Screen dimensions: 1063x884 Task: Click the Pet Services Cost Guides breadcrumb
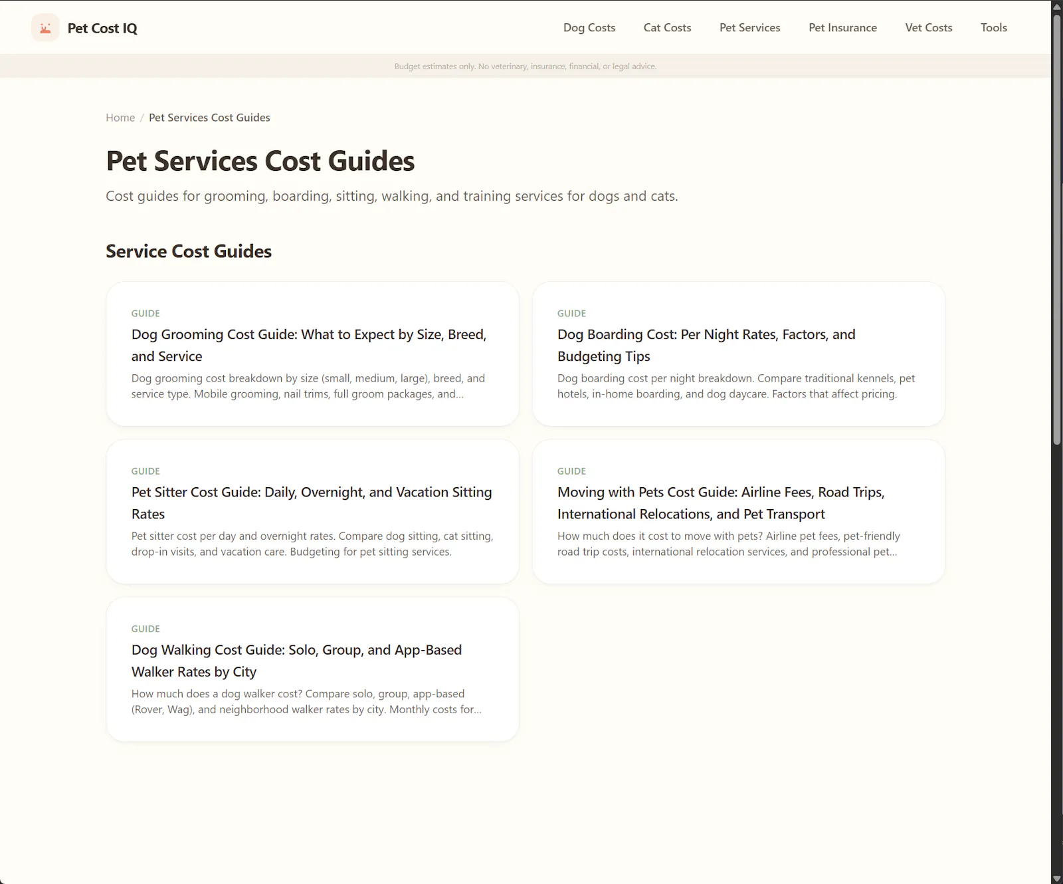point(209,118)
